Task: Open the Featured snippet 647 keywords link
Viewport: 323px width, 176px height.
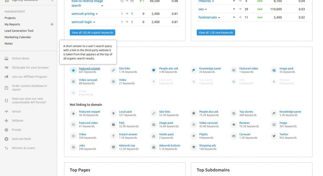Action: click(x=89, y=68)
